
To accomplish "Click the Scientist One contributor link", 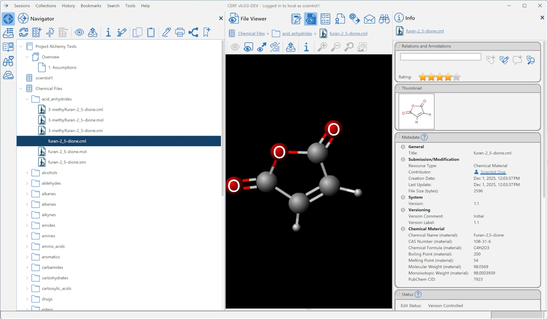I will pyautogui.click(x=493, y=172).
